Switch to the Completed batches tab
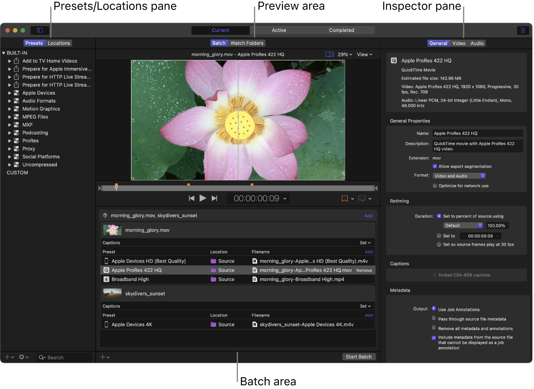Viewport: 534px width, 389px height. coord(341,30)
